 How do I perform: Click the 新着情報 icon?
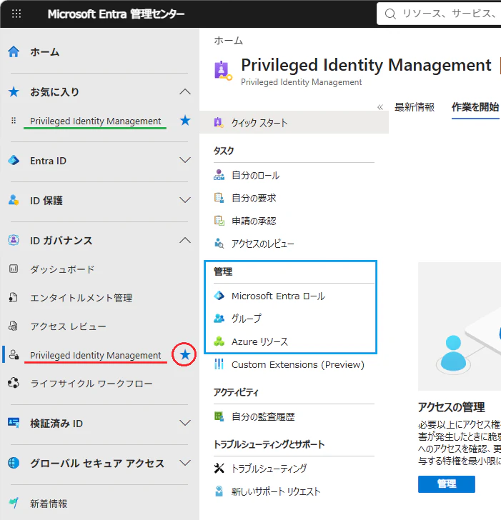(x=14, y=503)
